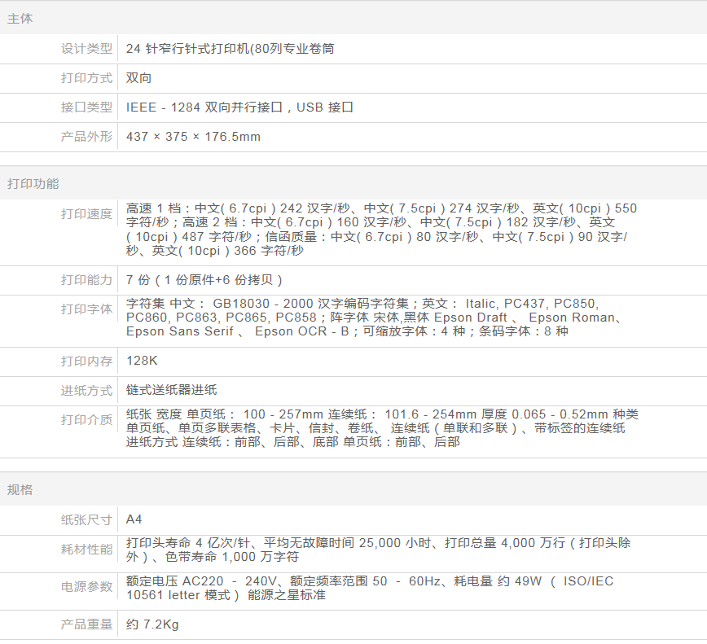Screen dimensions: 707x644
Task: Click the 耗材性能 row label
Action: click(x=86, y=550)
